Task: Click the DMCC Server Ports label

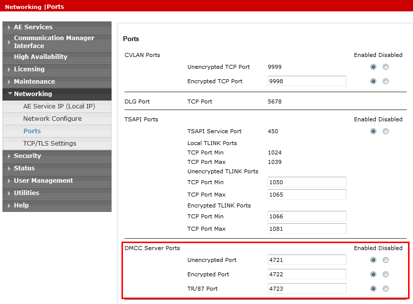Action: point(152,248)
